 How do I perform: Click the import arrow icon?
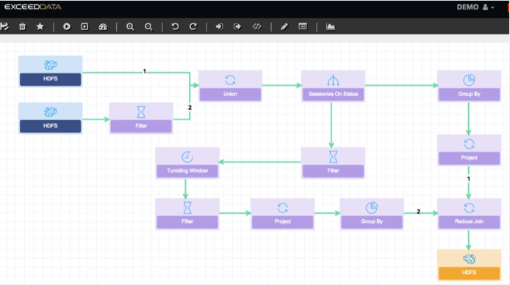(220, 26)
